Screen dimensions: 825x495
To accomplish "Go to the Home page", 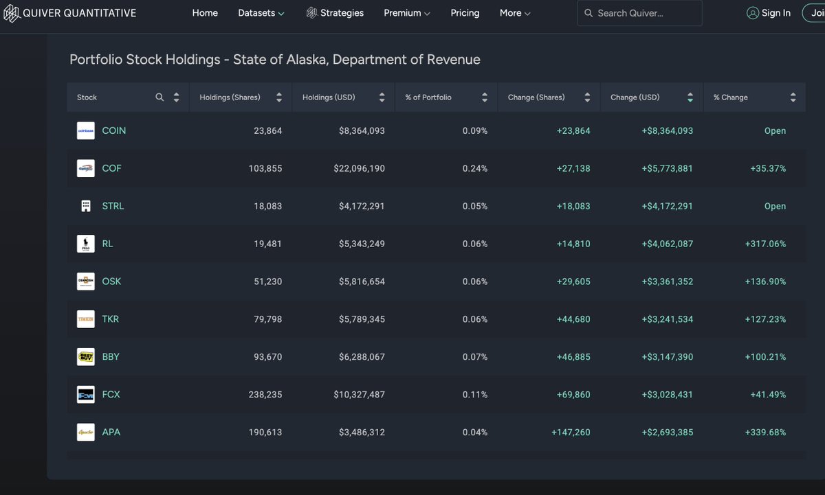I will coord(205,13).
